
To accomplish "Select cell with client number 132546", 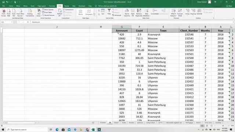I will [x=189, y=34].
